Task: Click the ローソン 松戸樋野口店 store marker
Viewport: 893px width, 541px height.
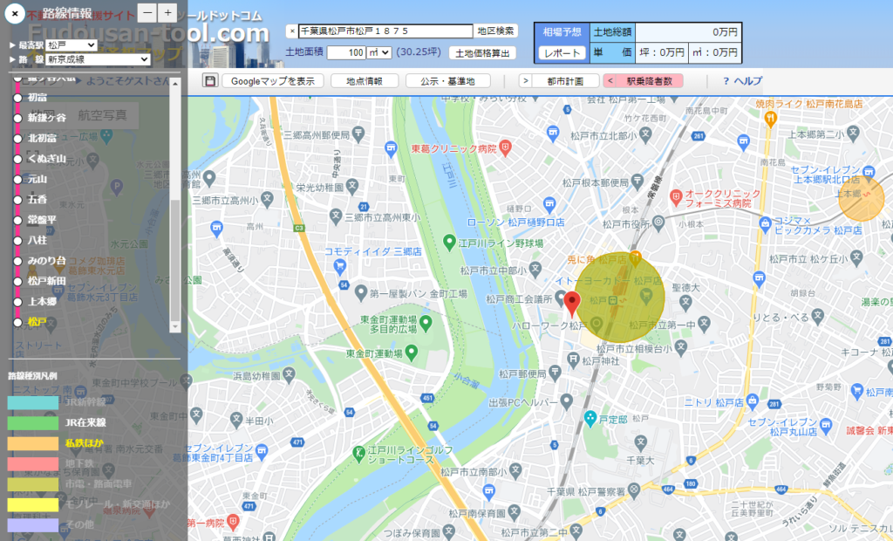Action: coord(549,203)
